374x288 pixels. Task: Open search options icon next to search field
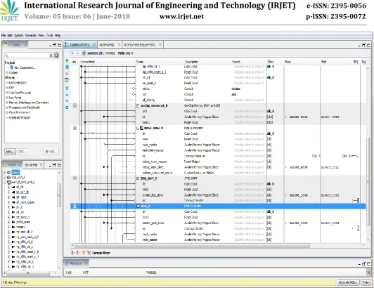56,55
